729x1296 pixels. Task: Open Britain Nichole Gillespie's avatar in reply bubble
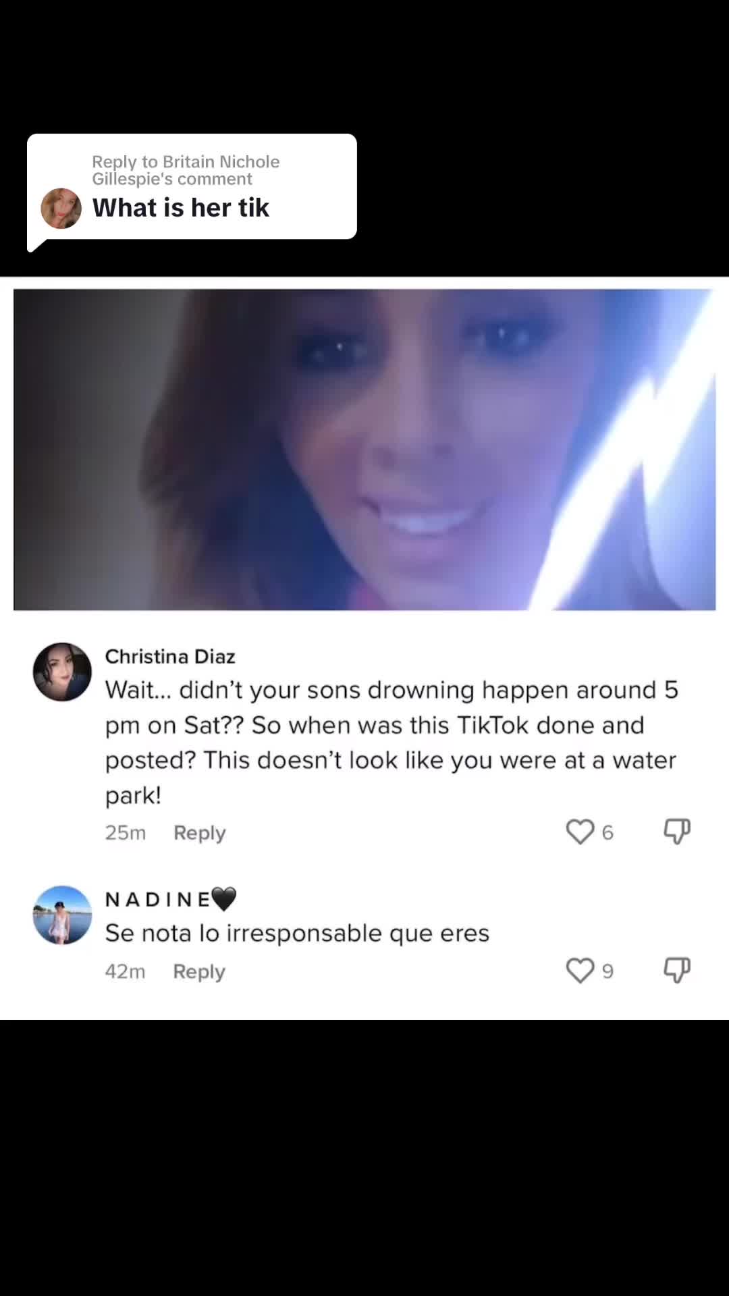(x=61, y=208)
